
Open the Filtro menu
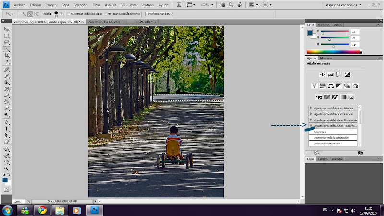click(96, 4)
